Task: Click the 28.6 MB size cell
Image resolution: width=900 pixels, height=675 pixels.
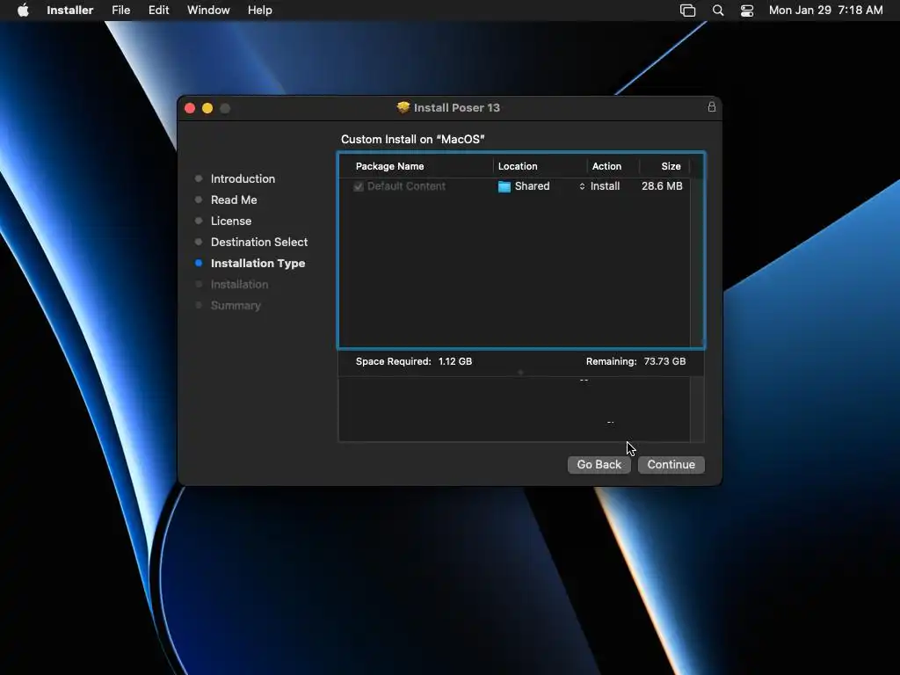Action: (662, 186)
